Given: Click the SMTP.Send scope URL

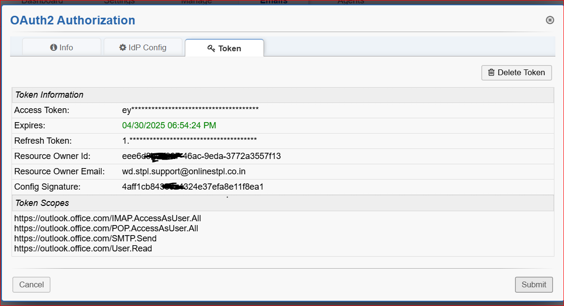Looking at the screenshot, I should coord(85,238).
